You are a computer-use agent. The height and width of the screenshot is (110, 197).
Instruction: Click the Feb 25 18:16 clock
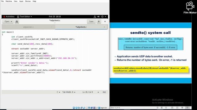click(x=55, y=16)
